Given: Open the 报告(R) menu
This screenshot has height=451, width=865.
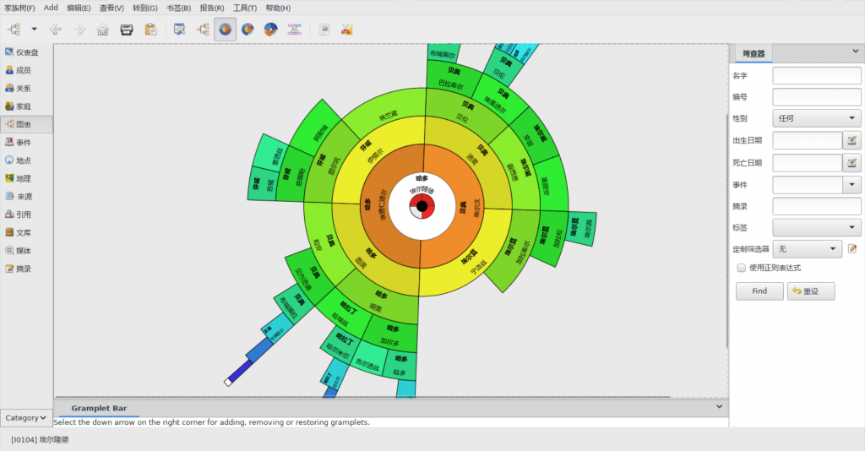Looking at the screenshot, I should point(212,8).
